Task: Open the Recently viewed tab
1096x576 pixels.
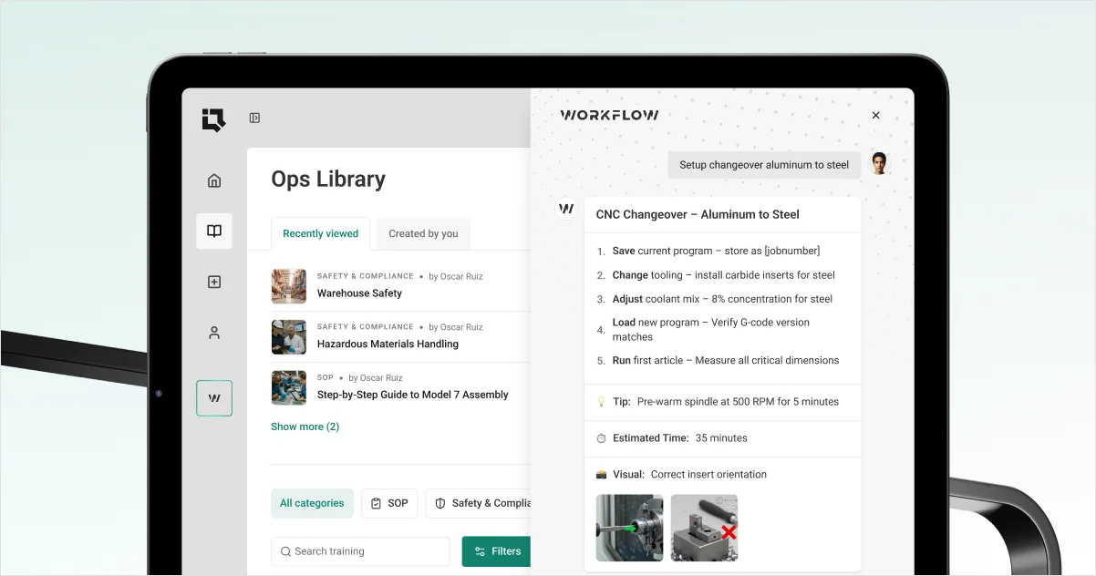Action: pyautogui.click(x=320, y=233)
